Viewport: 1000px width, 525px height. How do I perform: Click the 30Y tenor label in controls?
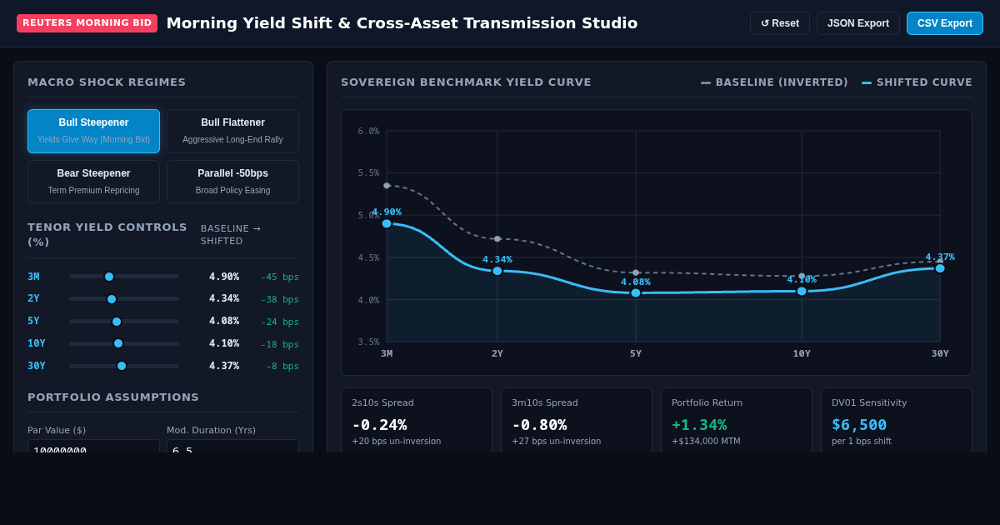point(37,366)
